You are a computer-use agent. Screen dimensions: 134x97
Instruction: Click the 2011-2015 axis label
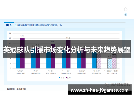81,73
